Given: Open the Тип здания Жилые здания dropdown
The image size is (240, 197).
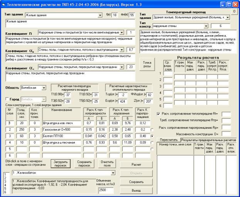Looking at the screenshot, I should (x=100, y=15).
